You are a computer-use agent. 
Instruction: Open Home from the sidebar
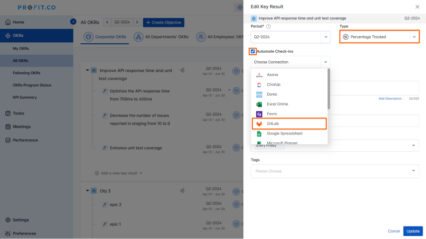click(18, 22)
